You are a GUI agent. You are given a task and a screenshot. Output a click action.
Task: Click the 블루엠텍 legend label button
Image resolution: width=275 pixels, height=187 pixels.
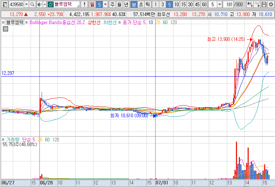[15, 22]
